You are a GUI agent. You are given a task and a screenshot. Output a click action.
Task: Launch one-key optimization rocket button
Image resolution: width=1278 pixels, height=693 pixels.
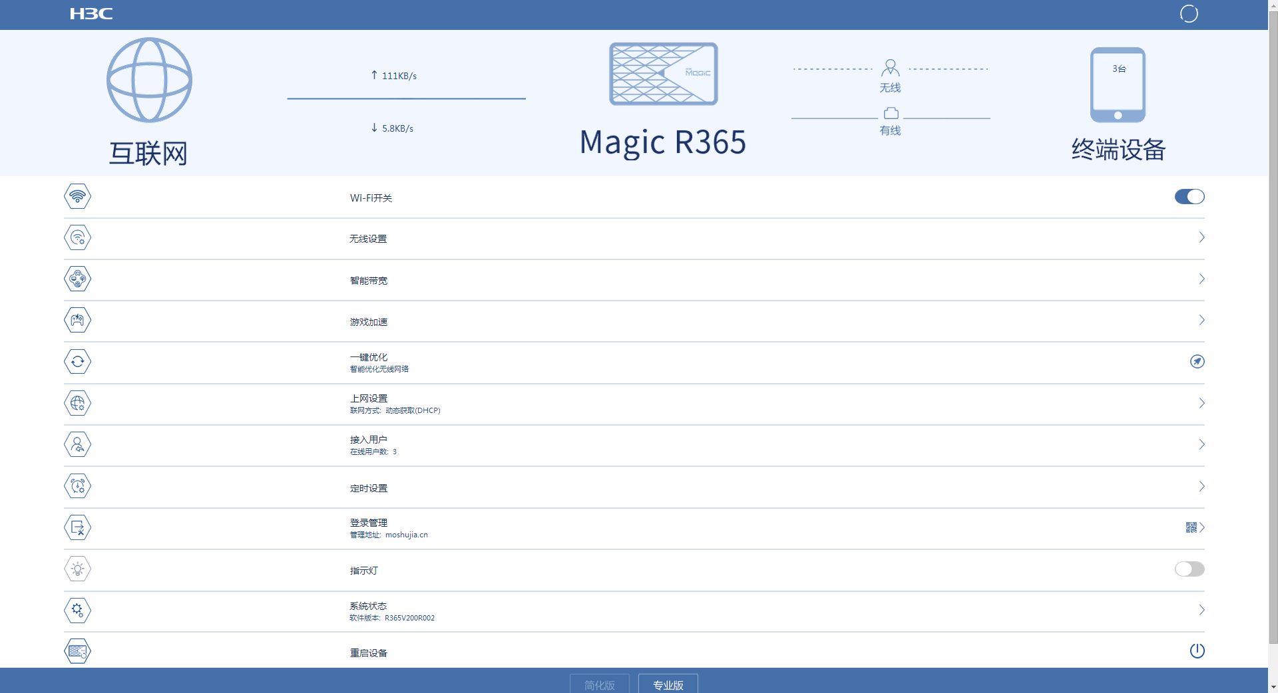1197,361
